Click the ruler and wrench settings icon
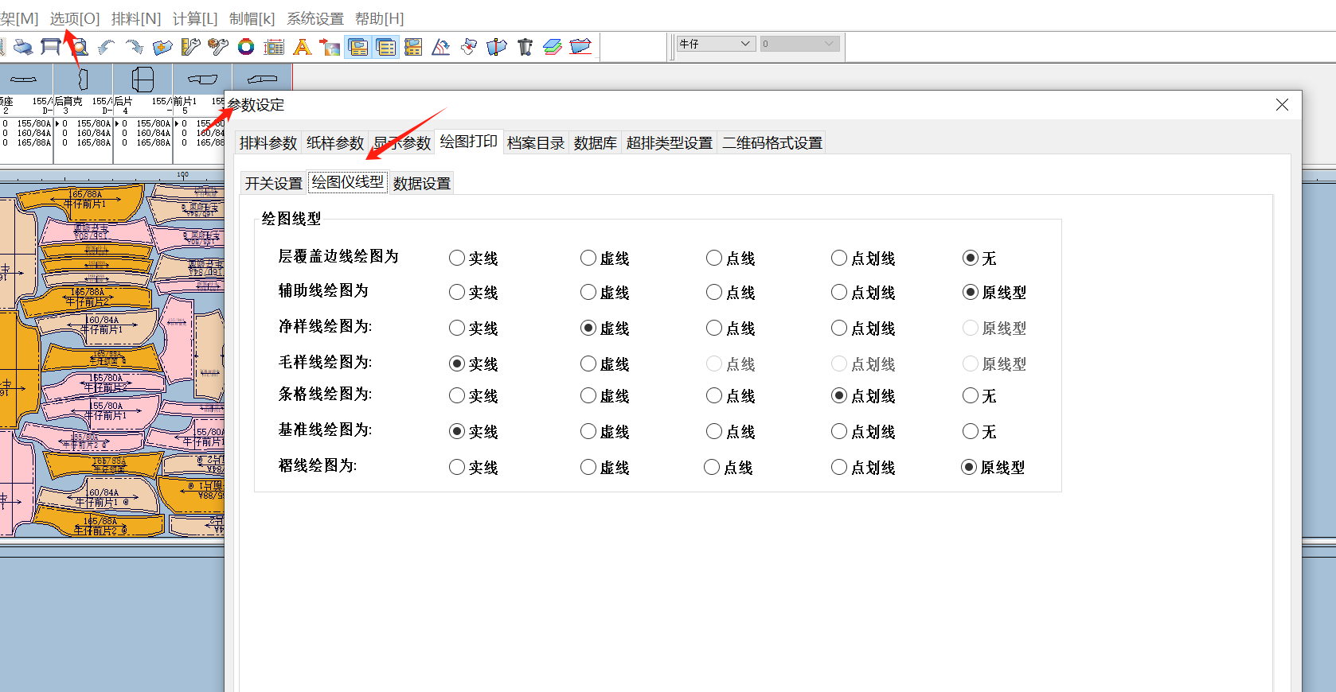 point(190,48)
